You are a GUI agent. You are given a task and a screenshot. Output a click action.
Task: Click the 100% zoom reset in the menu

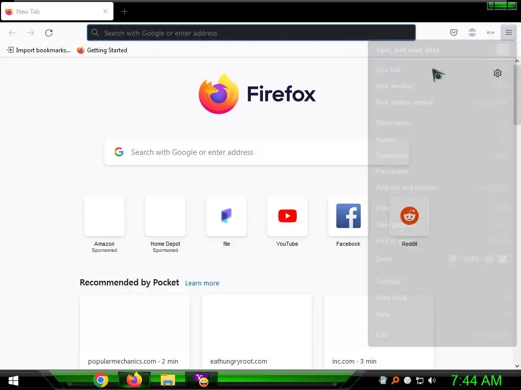tap(471, 259)
